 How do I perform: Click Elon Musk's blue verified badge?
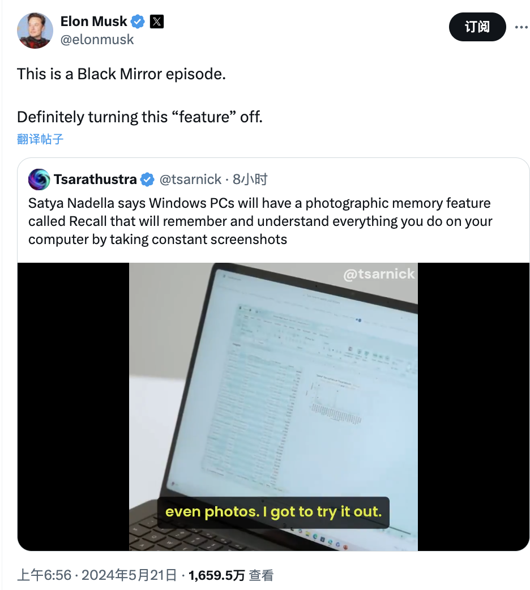[x=138, y=22]
